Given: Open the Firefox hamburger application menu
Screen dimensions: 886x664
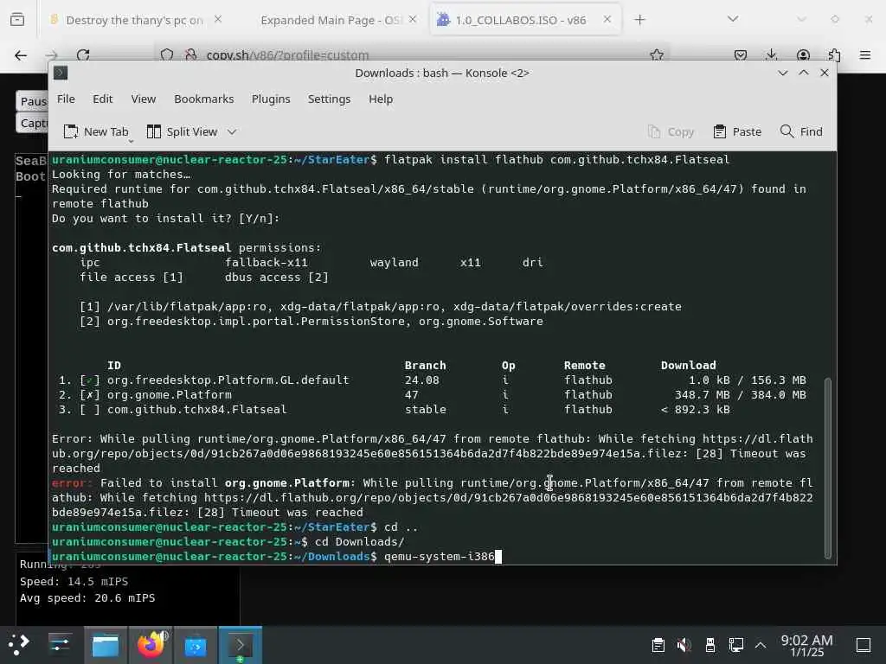Looking at the screenshot, I should [865, 54].
